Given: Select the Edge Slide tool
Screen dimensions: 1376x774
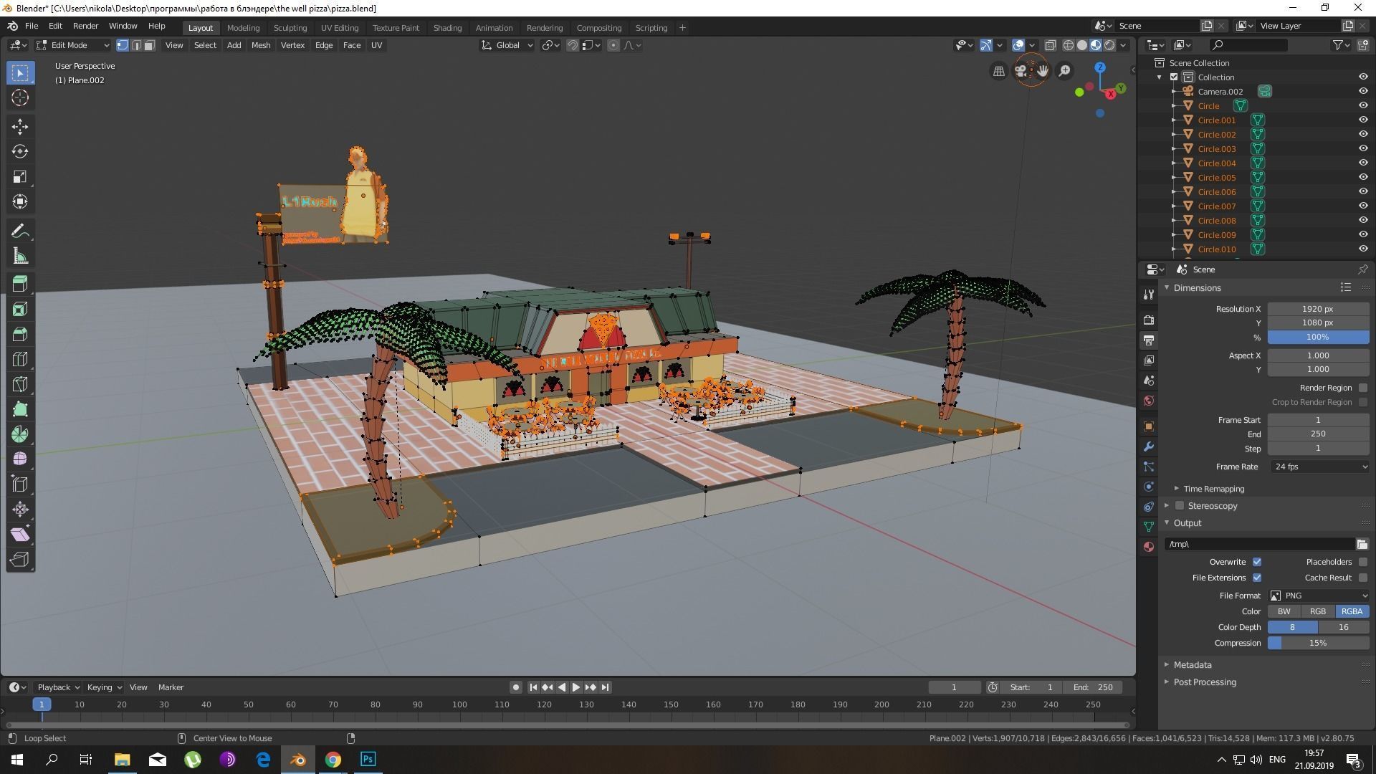Looking at the screenshot, I should [20, 484].
